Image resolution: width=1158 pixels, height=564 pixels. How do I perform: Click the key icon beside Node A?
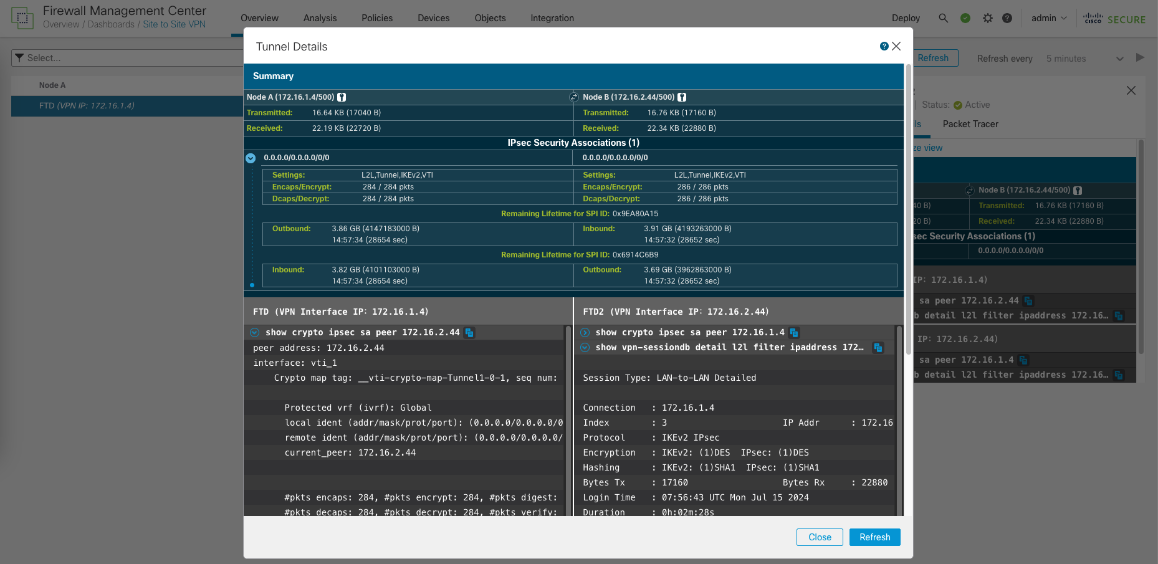[342, 97]
